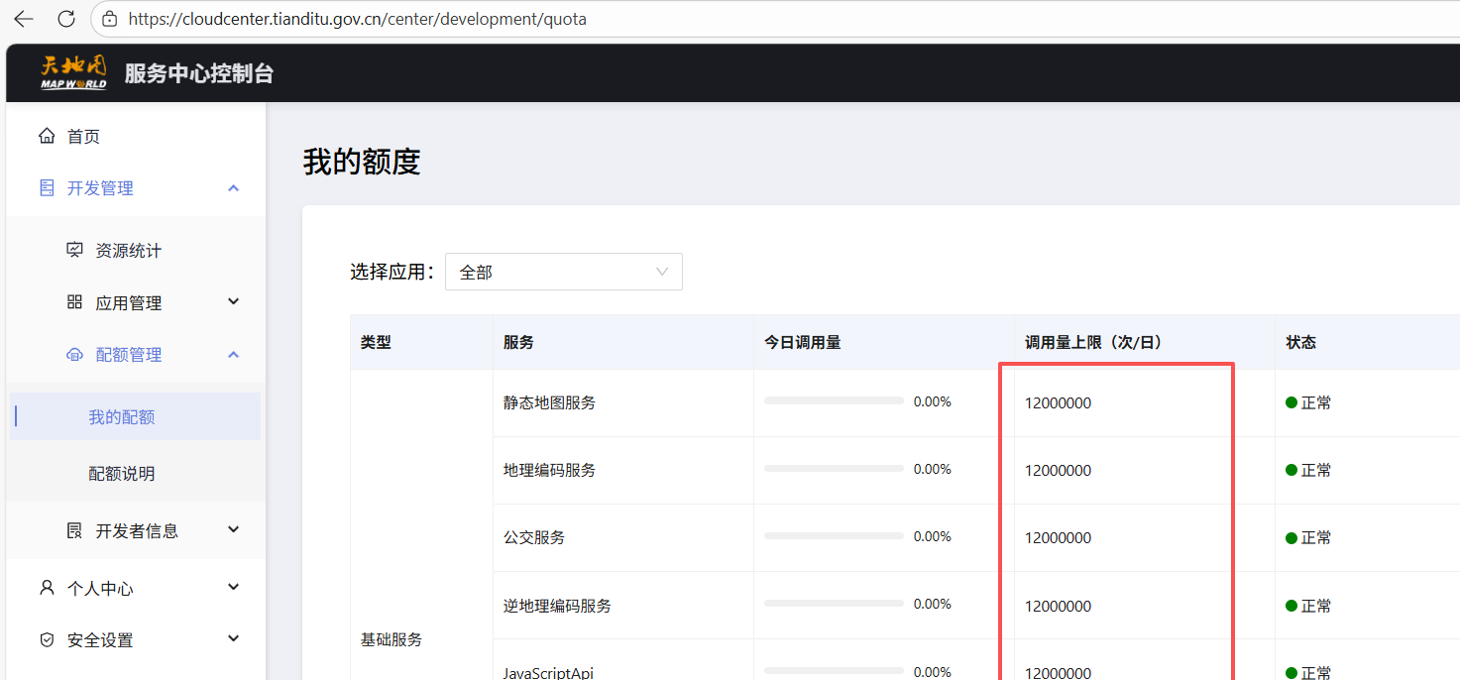Click the 静态地图服务 service name

click(x=549, y=402)
